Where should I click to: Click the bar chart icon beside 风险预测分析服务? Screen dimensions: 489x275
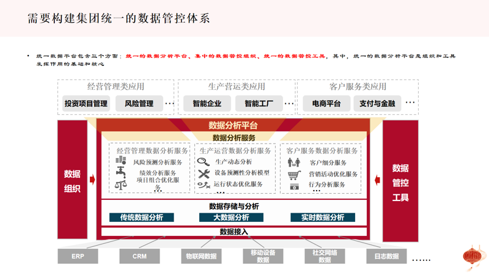pyautogui.click(x=120, y=160)
